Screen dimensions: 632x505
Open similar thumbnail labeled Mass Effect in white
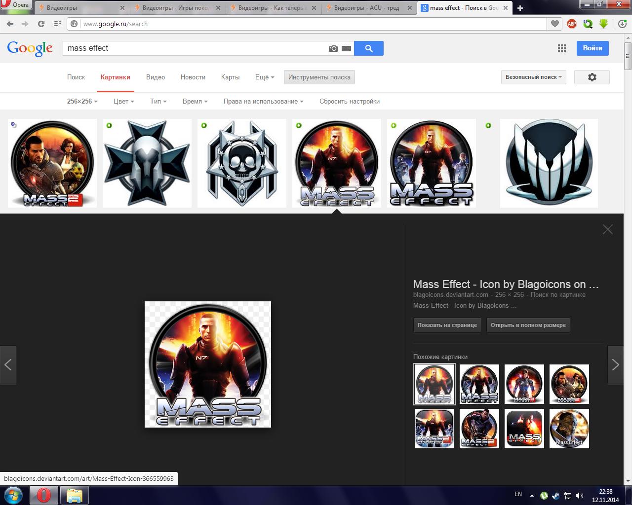[x=569, y=429]
